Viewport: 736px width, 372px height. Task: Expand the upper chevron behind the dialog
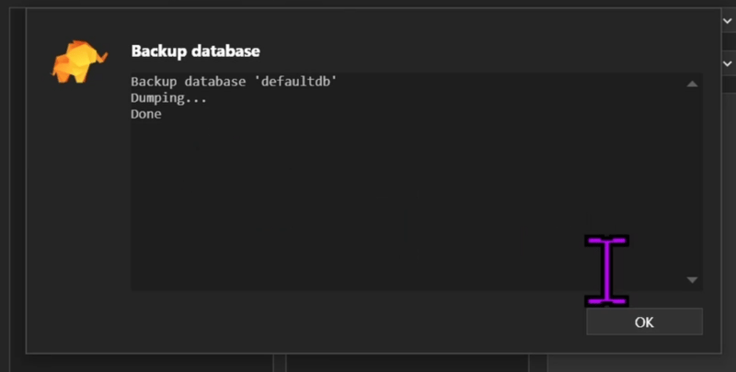727,21
